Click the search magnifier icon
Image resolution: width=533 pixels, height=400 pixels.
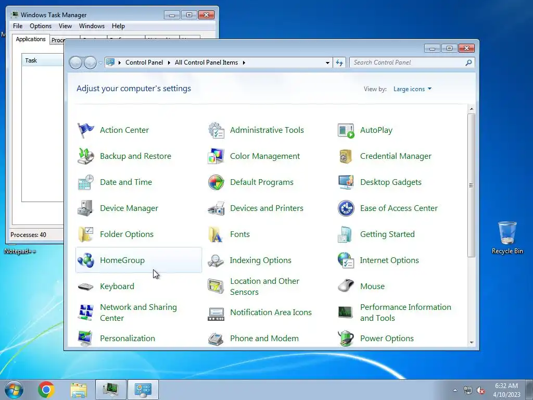click(469, 63)
